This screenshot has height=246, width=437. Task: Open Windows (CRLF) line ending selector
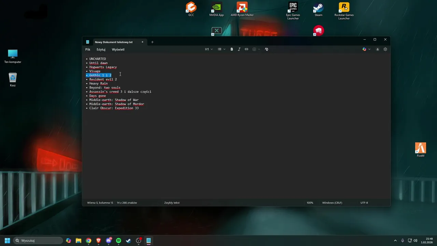tap(332, 203)
